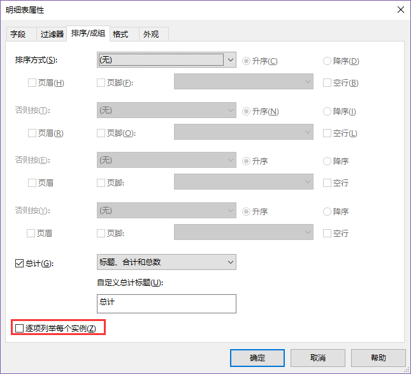Select the 排序/成组 tab
The height and width of the screenshot is (374, 411).
tap(88, 33)
